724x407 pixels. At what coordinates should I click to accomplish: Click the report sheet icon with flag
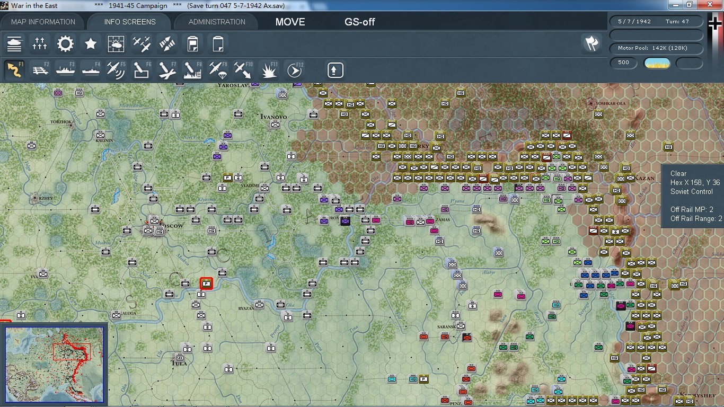192,44
